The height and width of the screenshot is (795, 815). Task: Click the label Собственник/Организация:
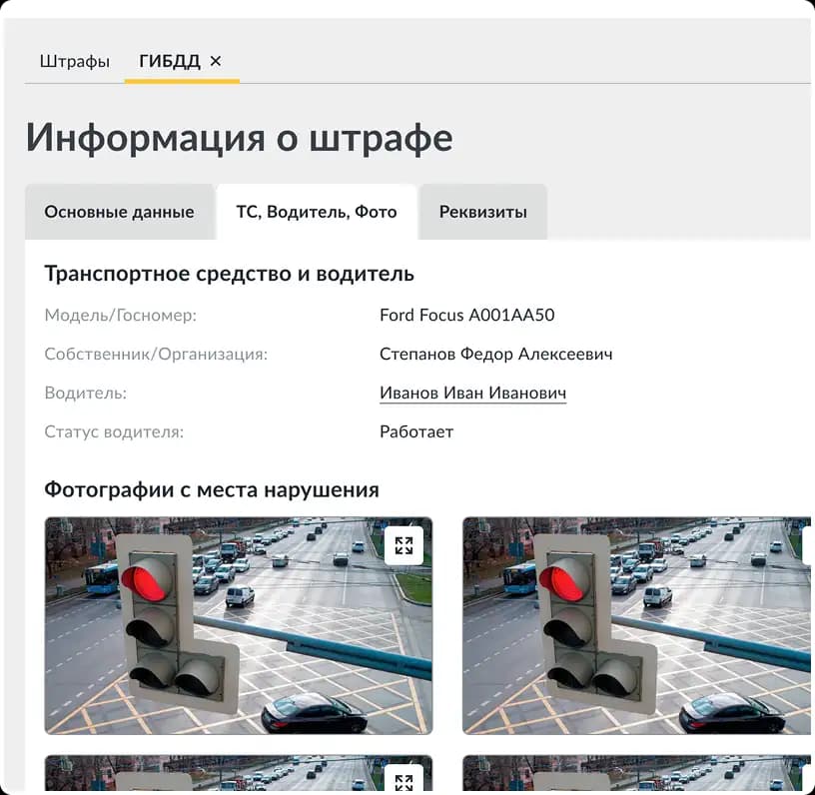pos(156,354)
